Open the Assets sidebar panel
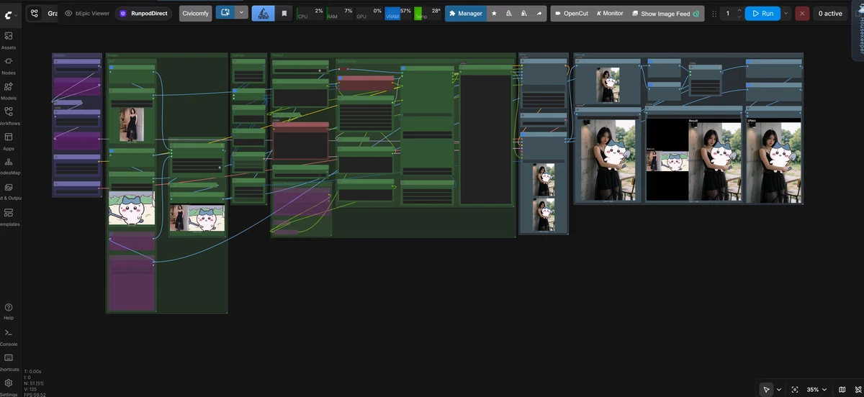Screen dimensions: 864x397 (x=9, y=40)
